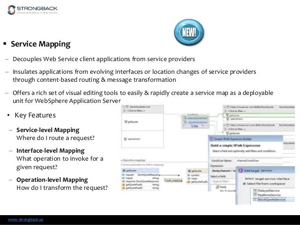This screenshot has height=225, width=300.
Task: Click the 'Operation-level Mapping' bold text
Action: pos(52,180)
